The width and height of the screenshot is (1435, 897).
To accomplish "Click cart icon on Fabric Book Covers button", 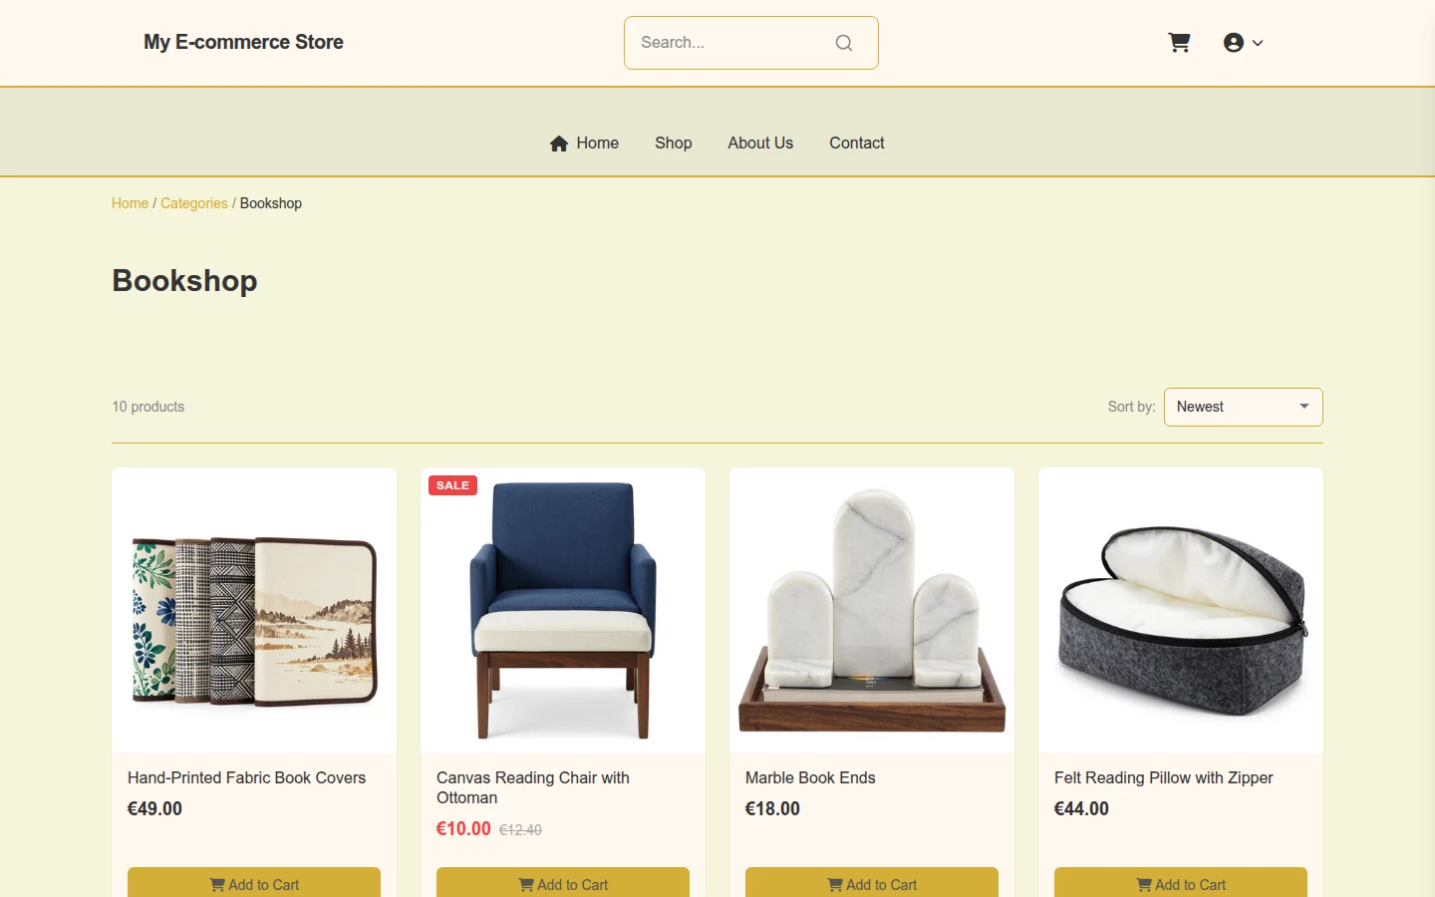I will coord(217,884).
